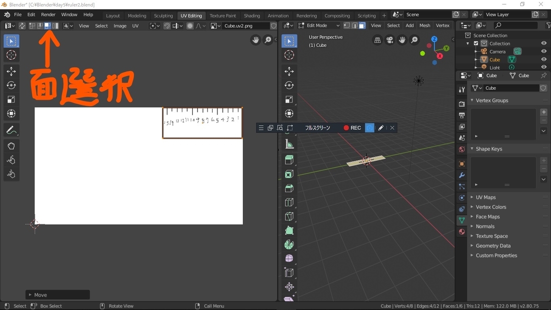
Task: Toggle proportional editing in the UV editor
Action: point(190,26)
